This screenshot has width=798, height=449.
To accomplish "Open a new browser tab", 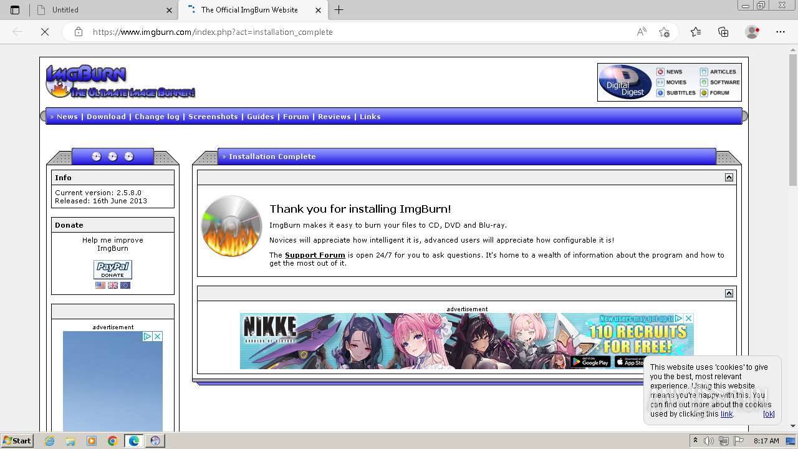I will pyautogui.click(x=339, y=10).
